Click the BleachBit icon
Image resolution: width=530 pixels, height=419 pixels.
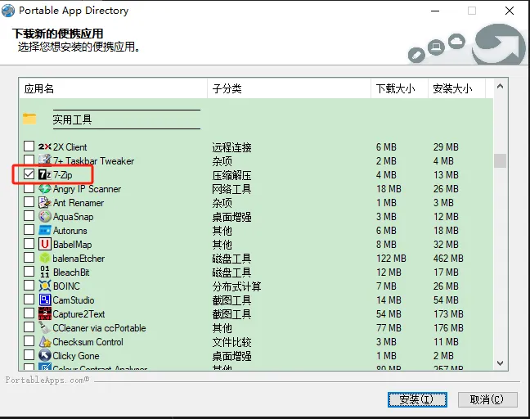tap(45, 272)
